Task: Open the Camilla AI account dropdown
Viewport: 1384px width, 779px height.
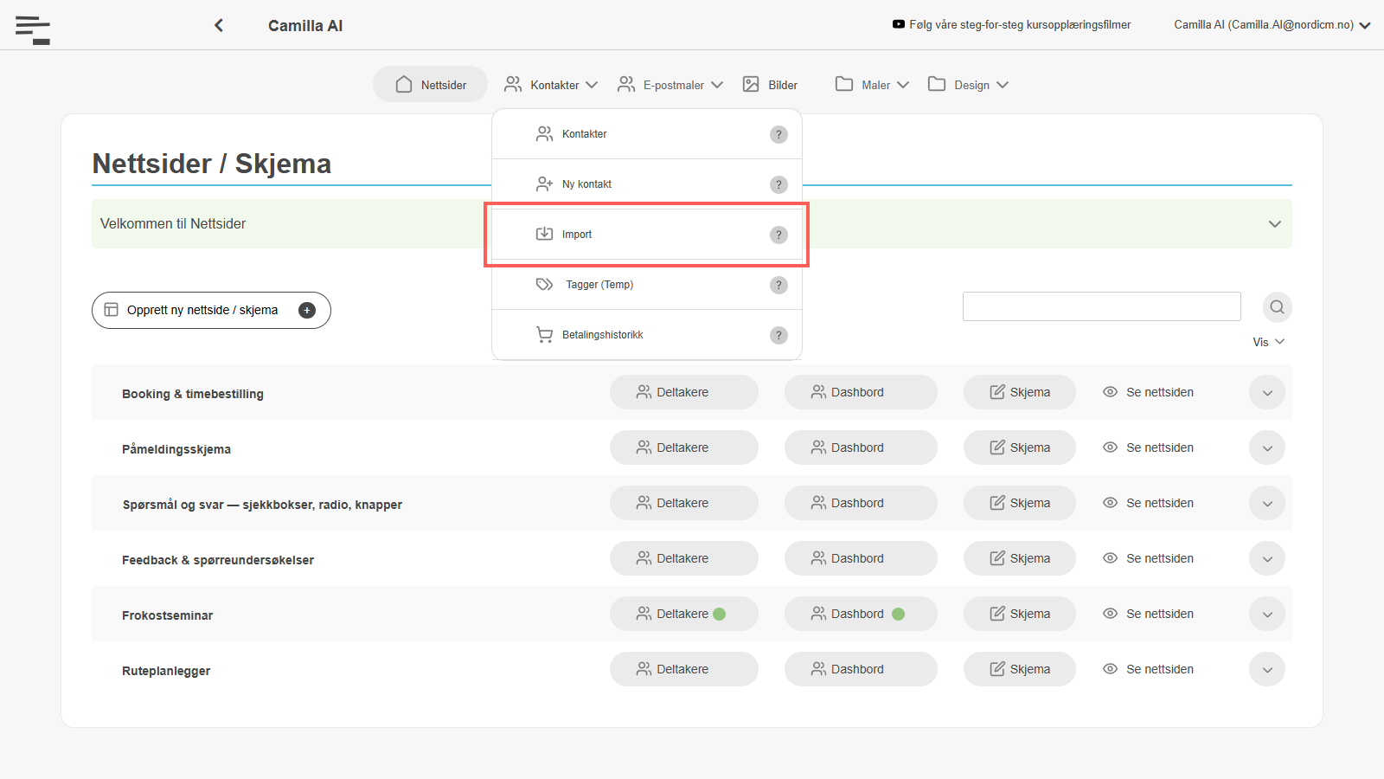Action: pos(1272,25)
